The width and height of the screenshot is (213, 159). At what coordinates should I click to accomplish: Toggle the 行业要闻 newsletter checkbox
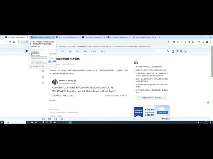[146, 110]
